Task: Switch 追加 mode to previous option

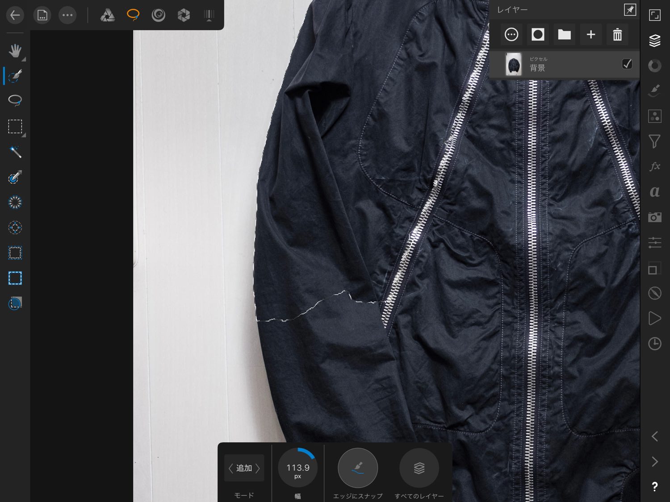Action: [x=230, y=468]
